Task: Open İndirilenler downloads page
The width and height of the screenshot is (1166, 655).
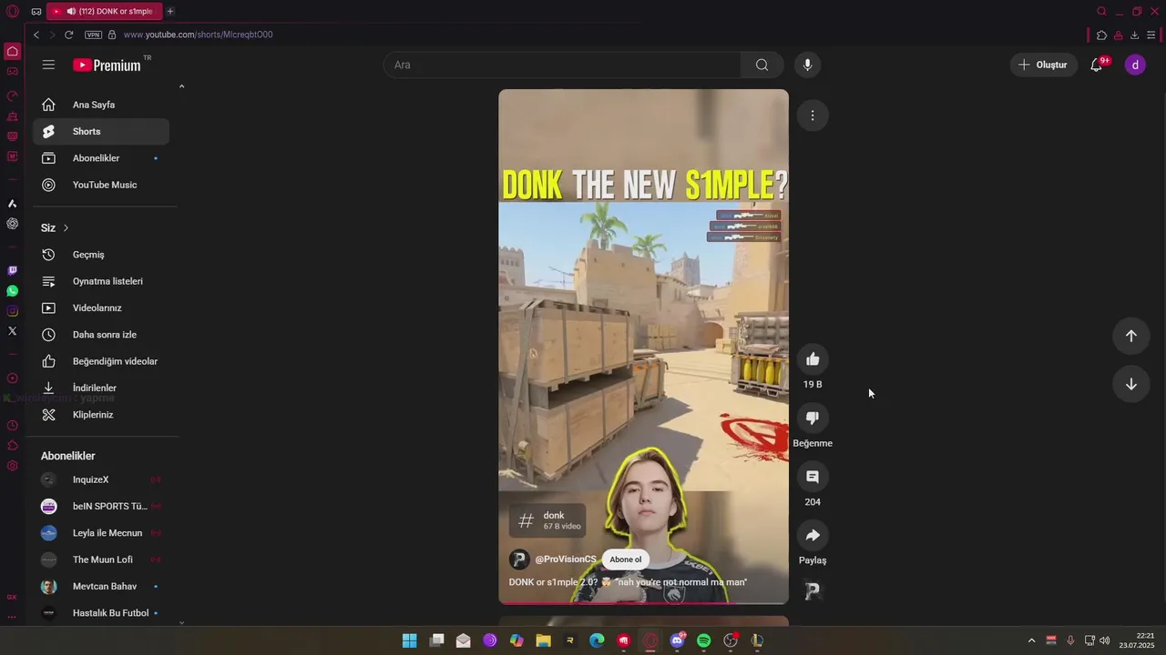Action: (x=101, y=388)
